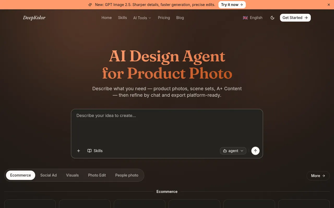The image size is (334, 208).
Task: Visit the Blog link
Action: (180, 18)
